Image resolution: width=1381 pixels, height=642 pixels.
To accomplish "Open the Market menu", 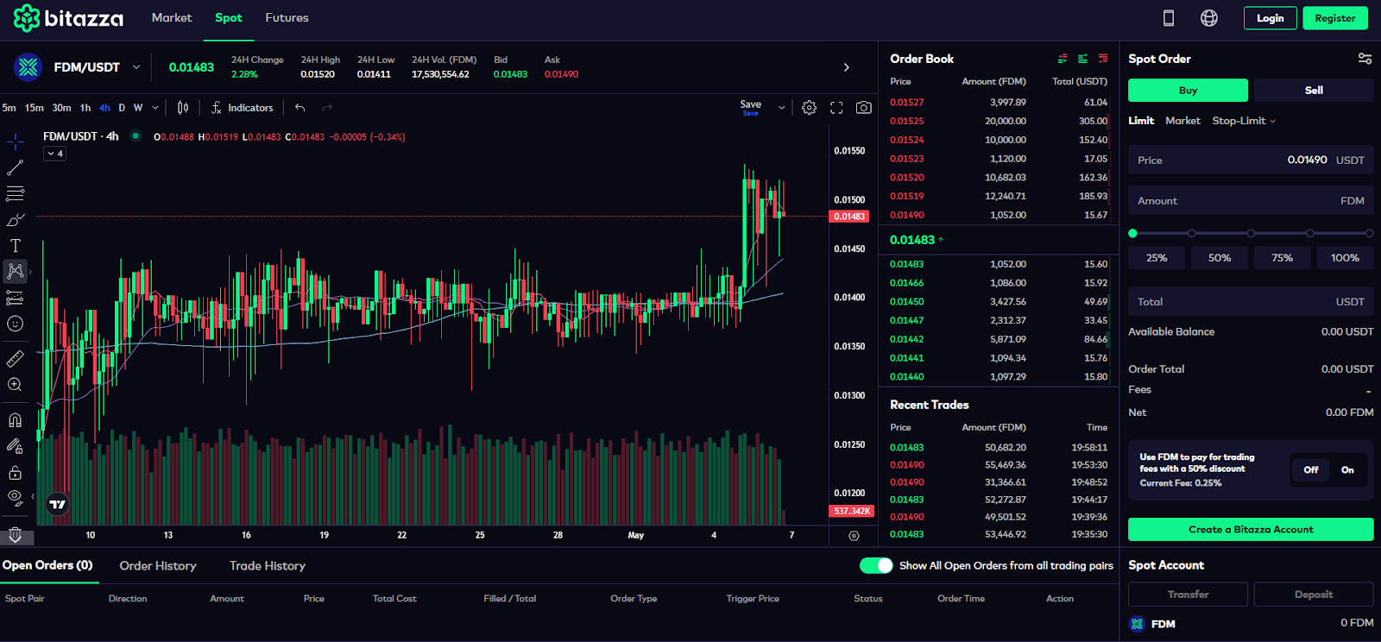I will (x=172, y=18).
